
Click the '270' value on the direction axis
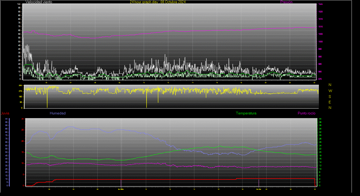[20, 91]
